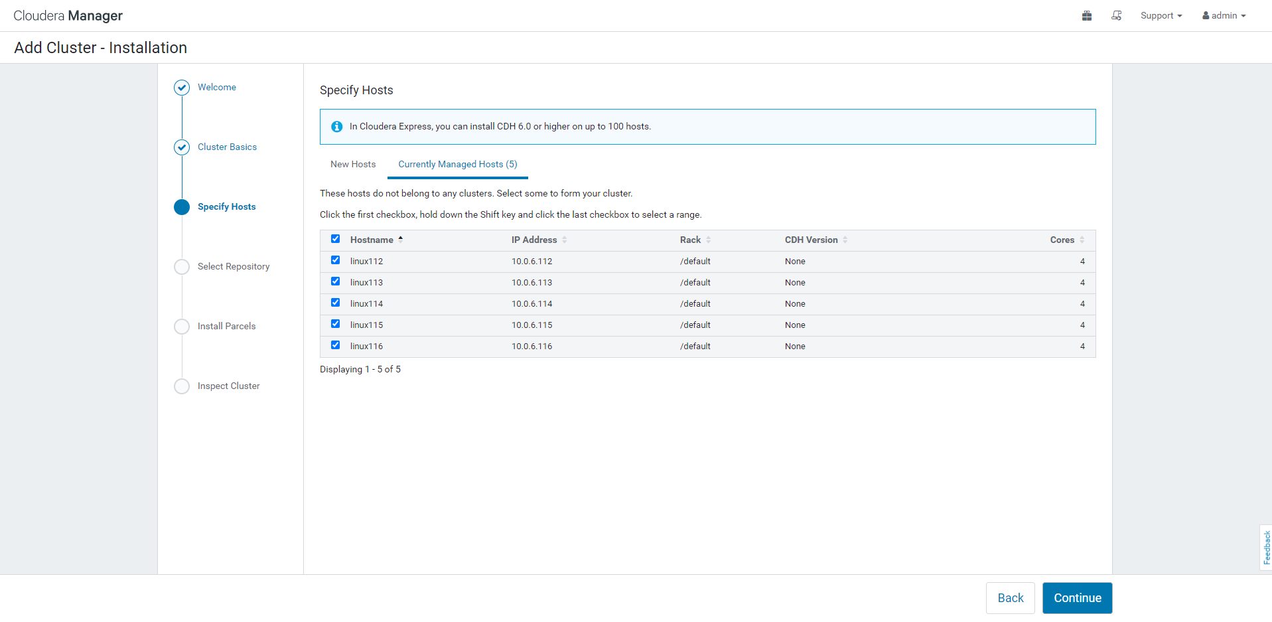Deselect host linux116 checkbox
Viewport: 1272px width, 622px height.
tap(336, 345)
